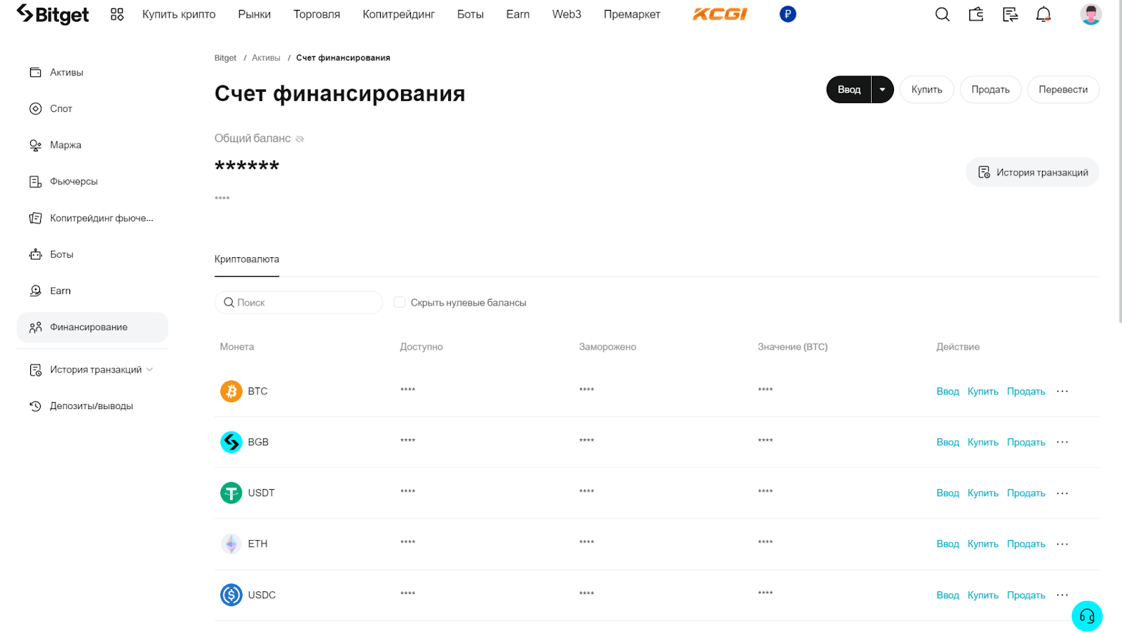Open the wallet icon in top bar

click(976, 14)
